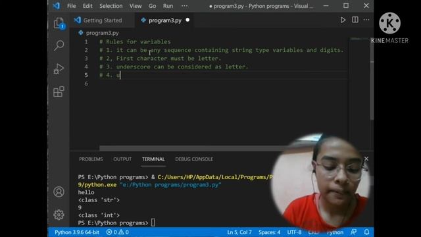Click the '# Rules for variables' comment line
The height and width of the screenshot is (237, 421).
[x=135, y=41]
